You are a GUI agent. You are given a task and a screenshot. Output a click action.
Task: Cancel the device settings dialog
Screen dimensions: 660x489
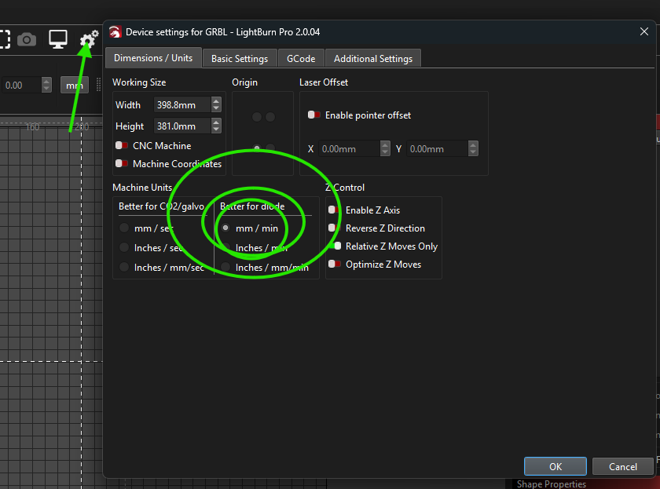(x=622, y=466)
